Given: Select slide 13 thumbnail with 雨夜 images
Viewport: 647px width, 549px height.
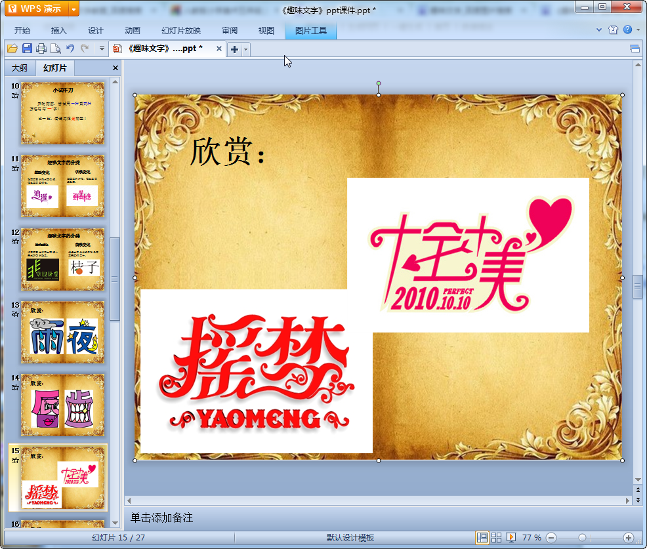Looking at the screenshot, I should [x=63, y=333].
